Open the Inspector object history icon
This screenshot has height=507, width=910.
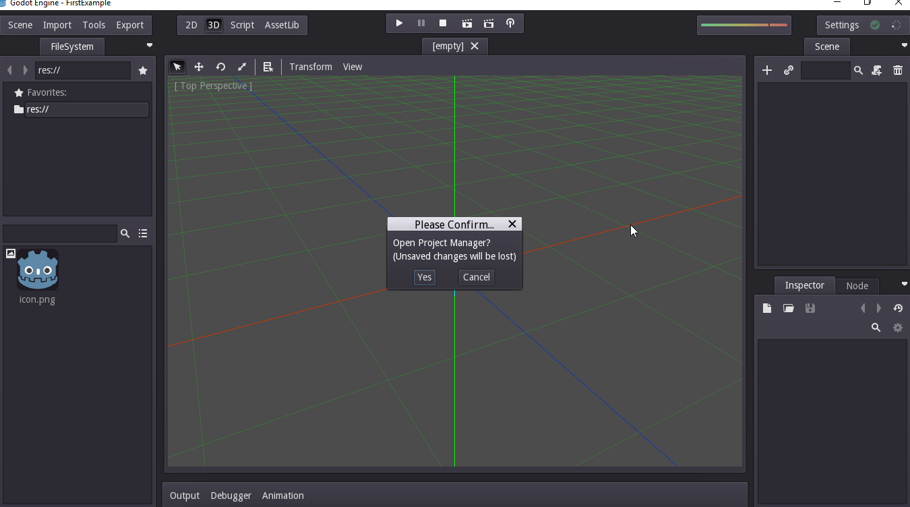pyautogui.click(x=898, y=308)
